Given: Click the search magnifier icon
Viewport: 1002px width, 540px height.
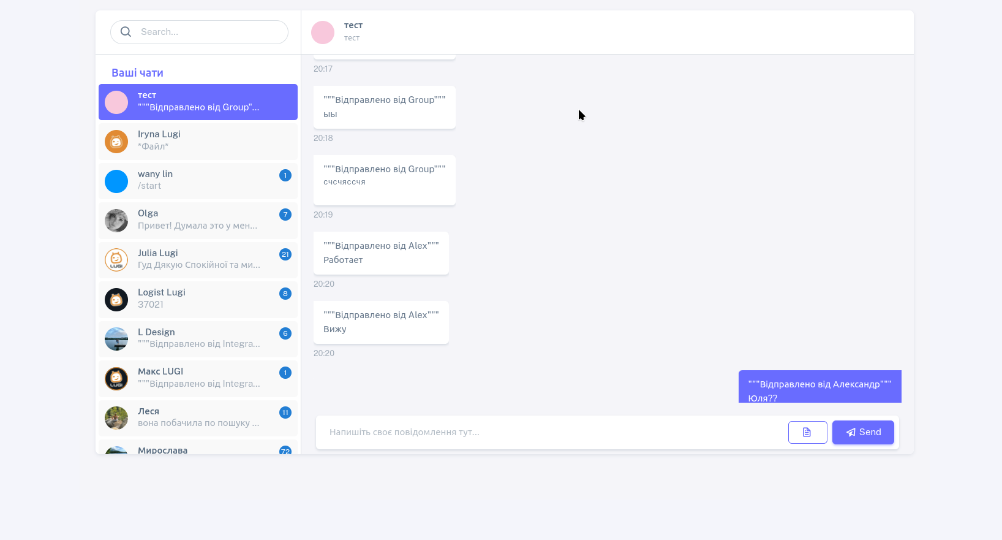Looking at the screenshot, I should [126, 32].
